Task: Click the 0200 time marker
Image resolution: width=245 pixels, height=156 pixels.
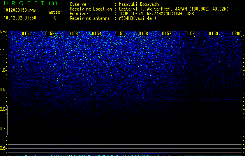Action: [x=237, y=34]
